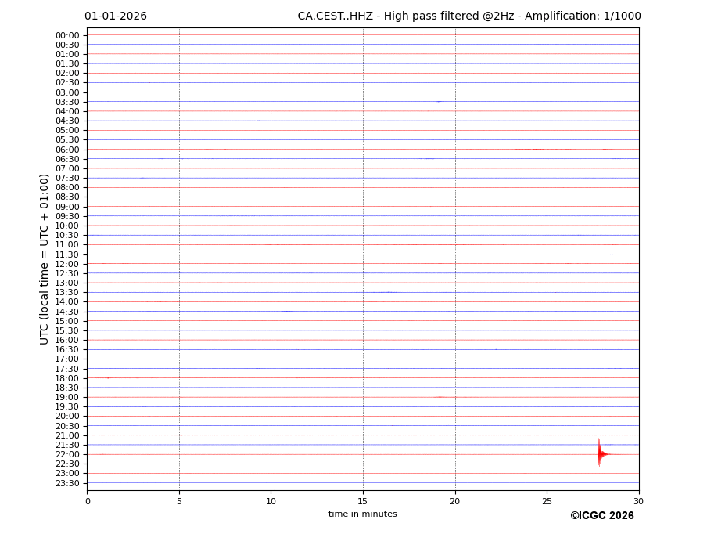The image size is (725, 545).
Task: Select the 18:00 time row label
Action: [67, 378]
